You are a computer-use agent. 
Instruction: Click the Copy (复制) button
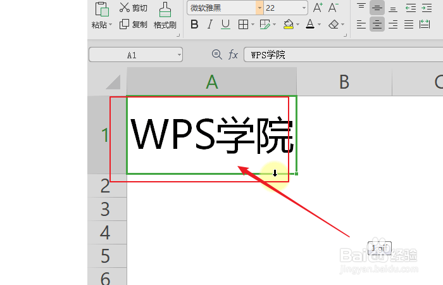coord(133,24)
